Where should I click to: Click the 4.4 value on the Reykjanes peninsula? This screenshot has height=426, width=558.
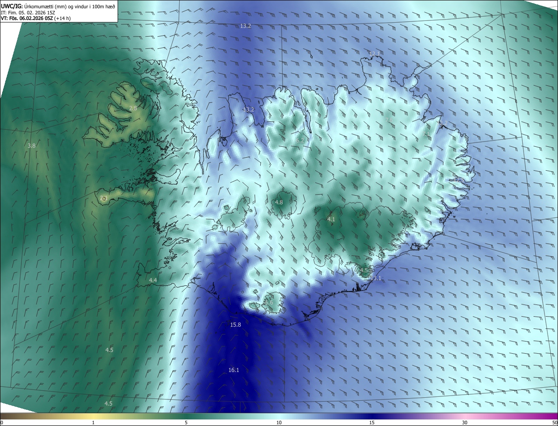pyautogui.click(x=153, y=280)
